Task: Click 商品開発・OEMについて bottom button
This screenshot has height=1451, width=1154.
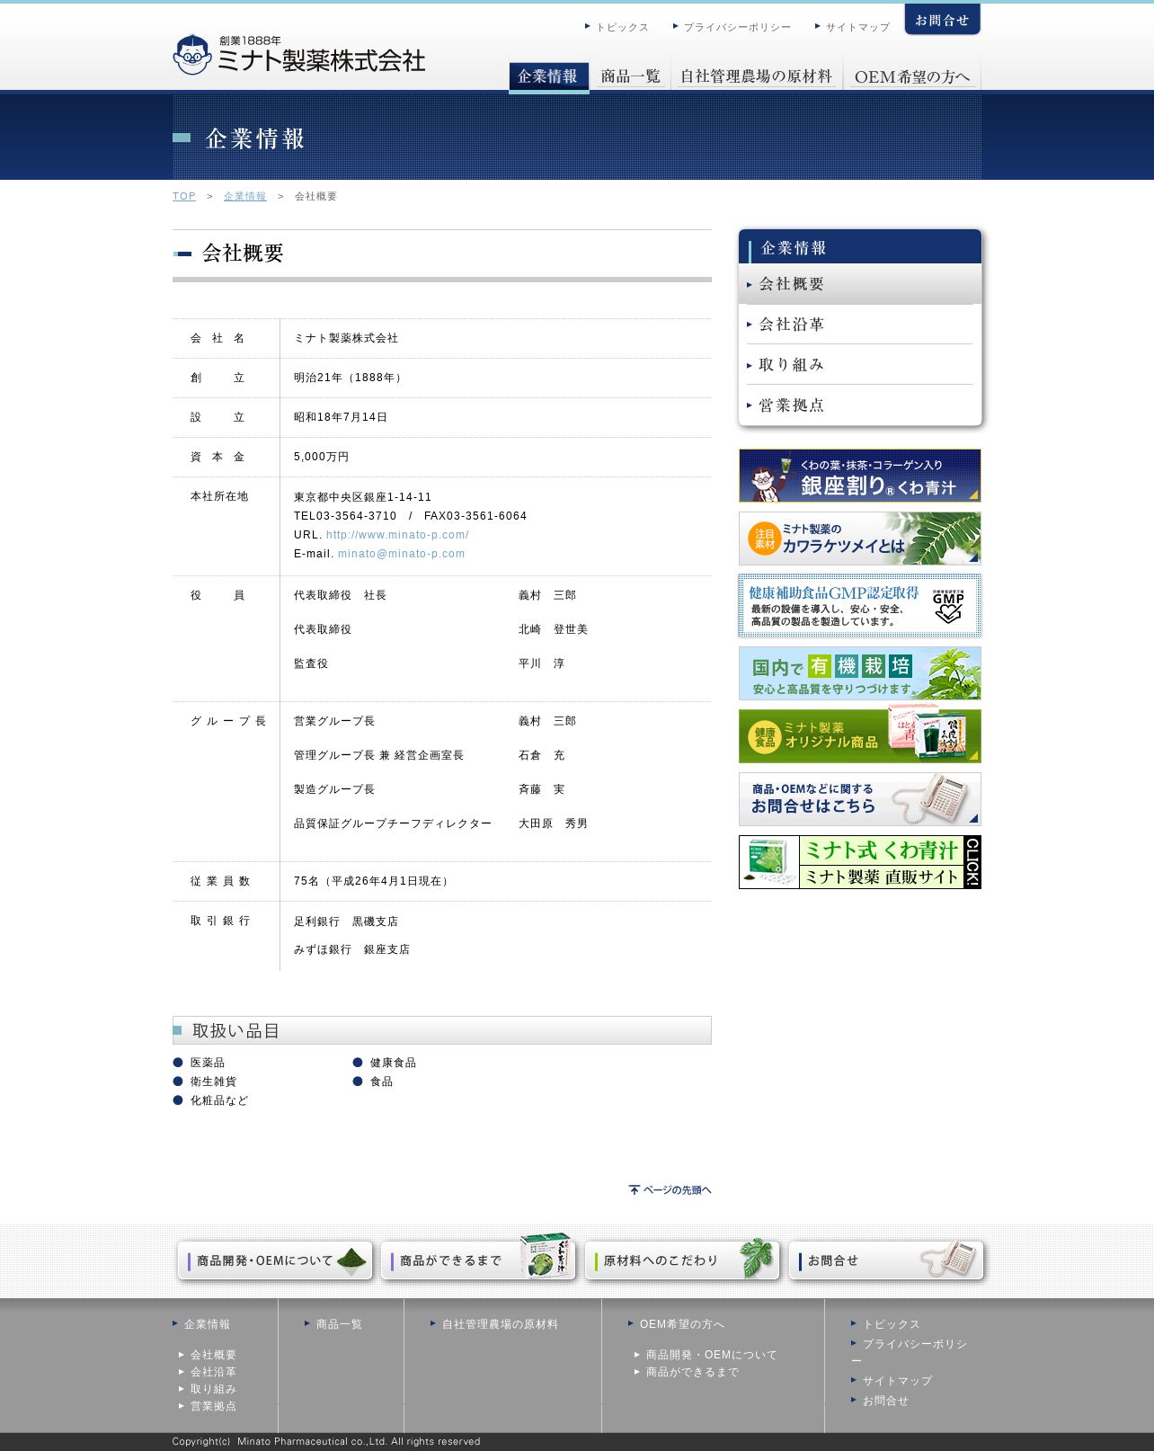Action: [x=275, y=1260]
